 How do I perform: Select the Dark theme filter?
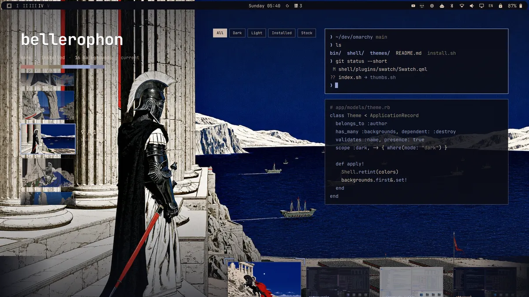[x=237, y=33]
